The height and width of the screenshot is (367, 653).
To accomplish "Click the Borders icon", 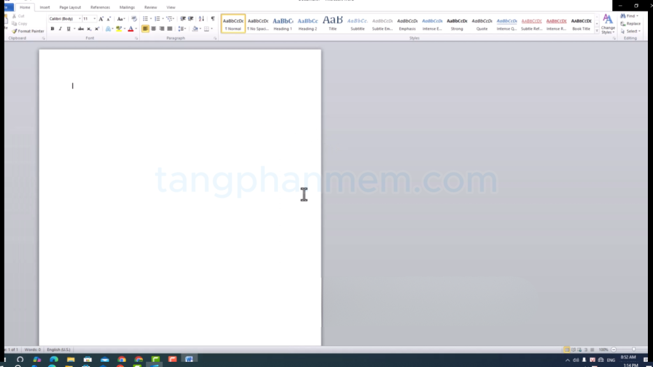I will click(207, 29).
